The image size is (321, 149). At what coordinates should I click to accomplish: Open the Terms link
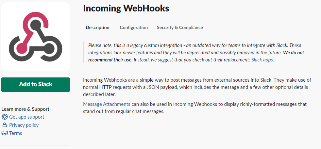(16, 133)
